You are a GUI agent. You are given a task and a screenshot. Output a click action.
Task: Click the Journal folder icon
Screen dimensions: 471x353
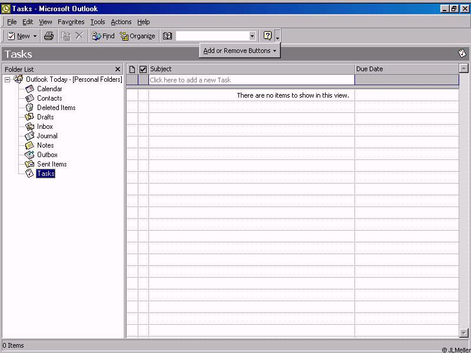click(x=29, y=136)
